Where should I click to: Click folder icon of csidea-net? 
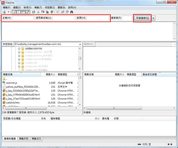[x=23, y=63]
